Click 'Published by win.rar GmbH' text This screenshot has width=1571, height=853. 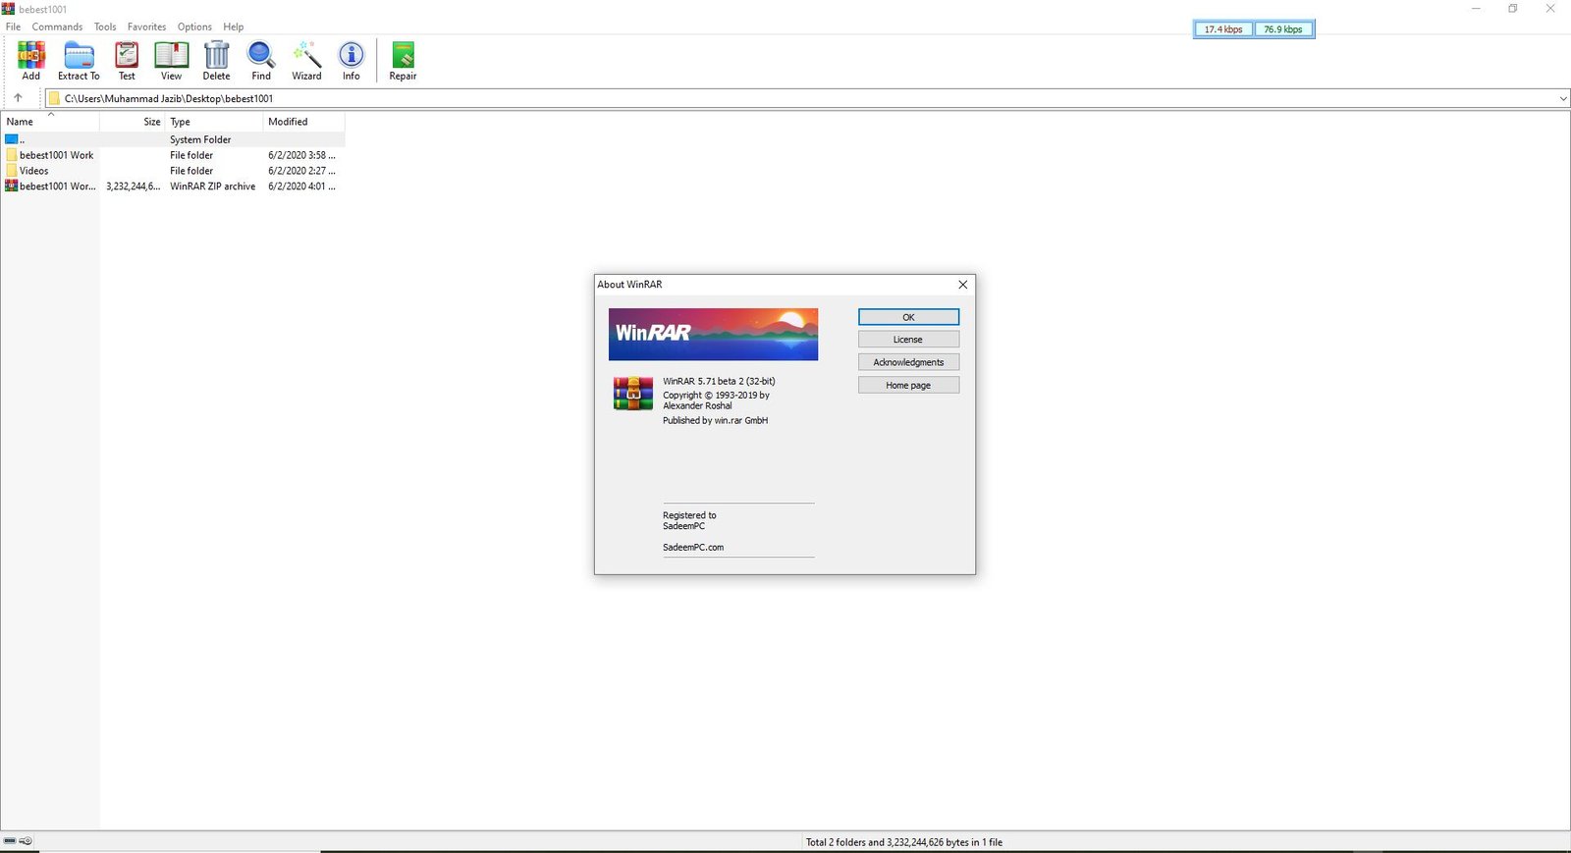[x=715, y=420]
